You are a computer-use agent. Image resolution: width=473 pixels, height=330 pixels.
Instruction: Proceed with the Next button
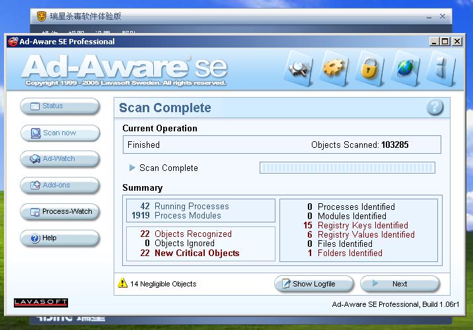click(x=400, y=284)
